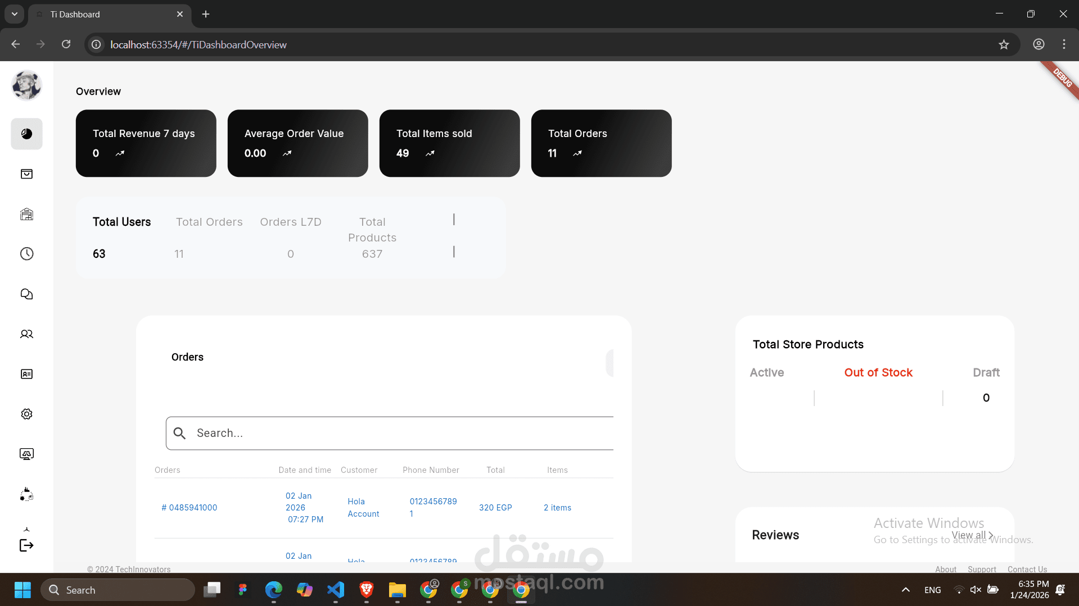Open the Windows Start menu
Image resolution: width=1079 pixels, height=606 pixels.
coord(22,590)
